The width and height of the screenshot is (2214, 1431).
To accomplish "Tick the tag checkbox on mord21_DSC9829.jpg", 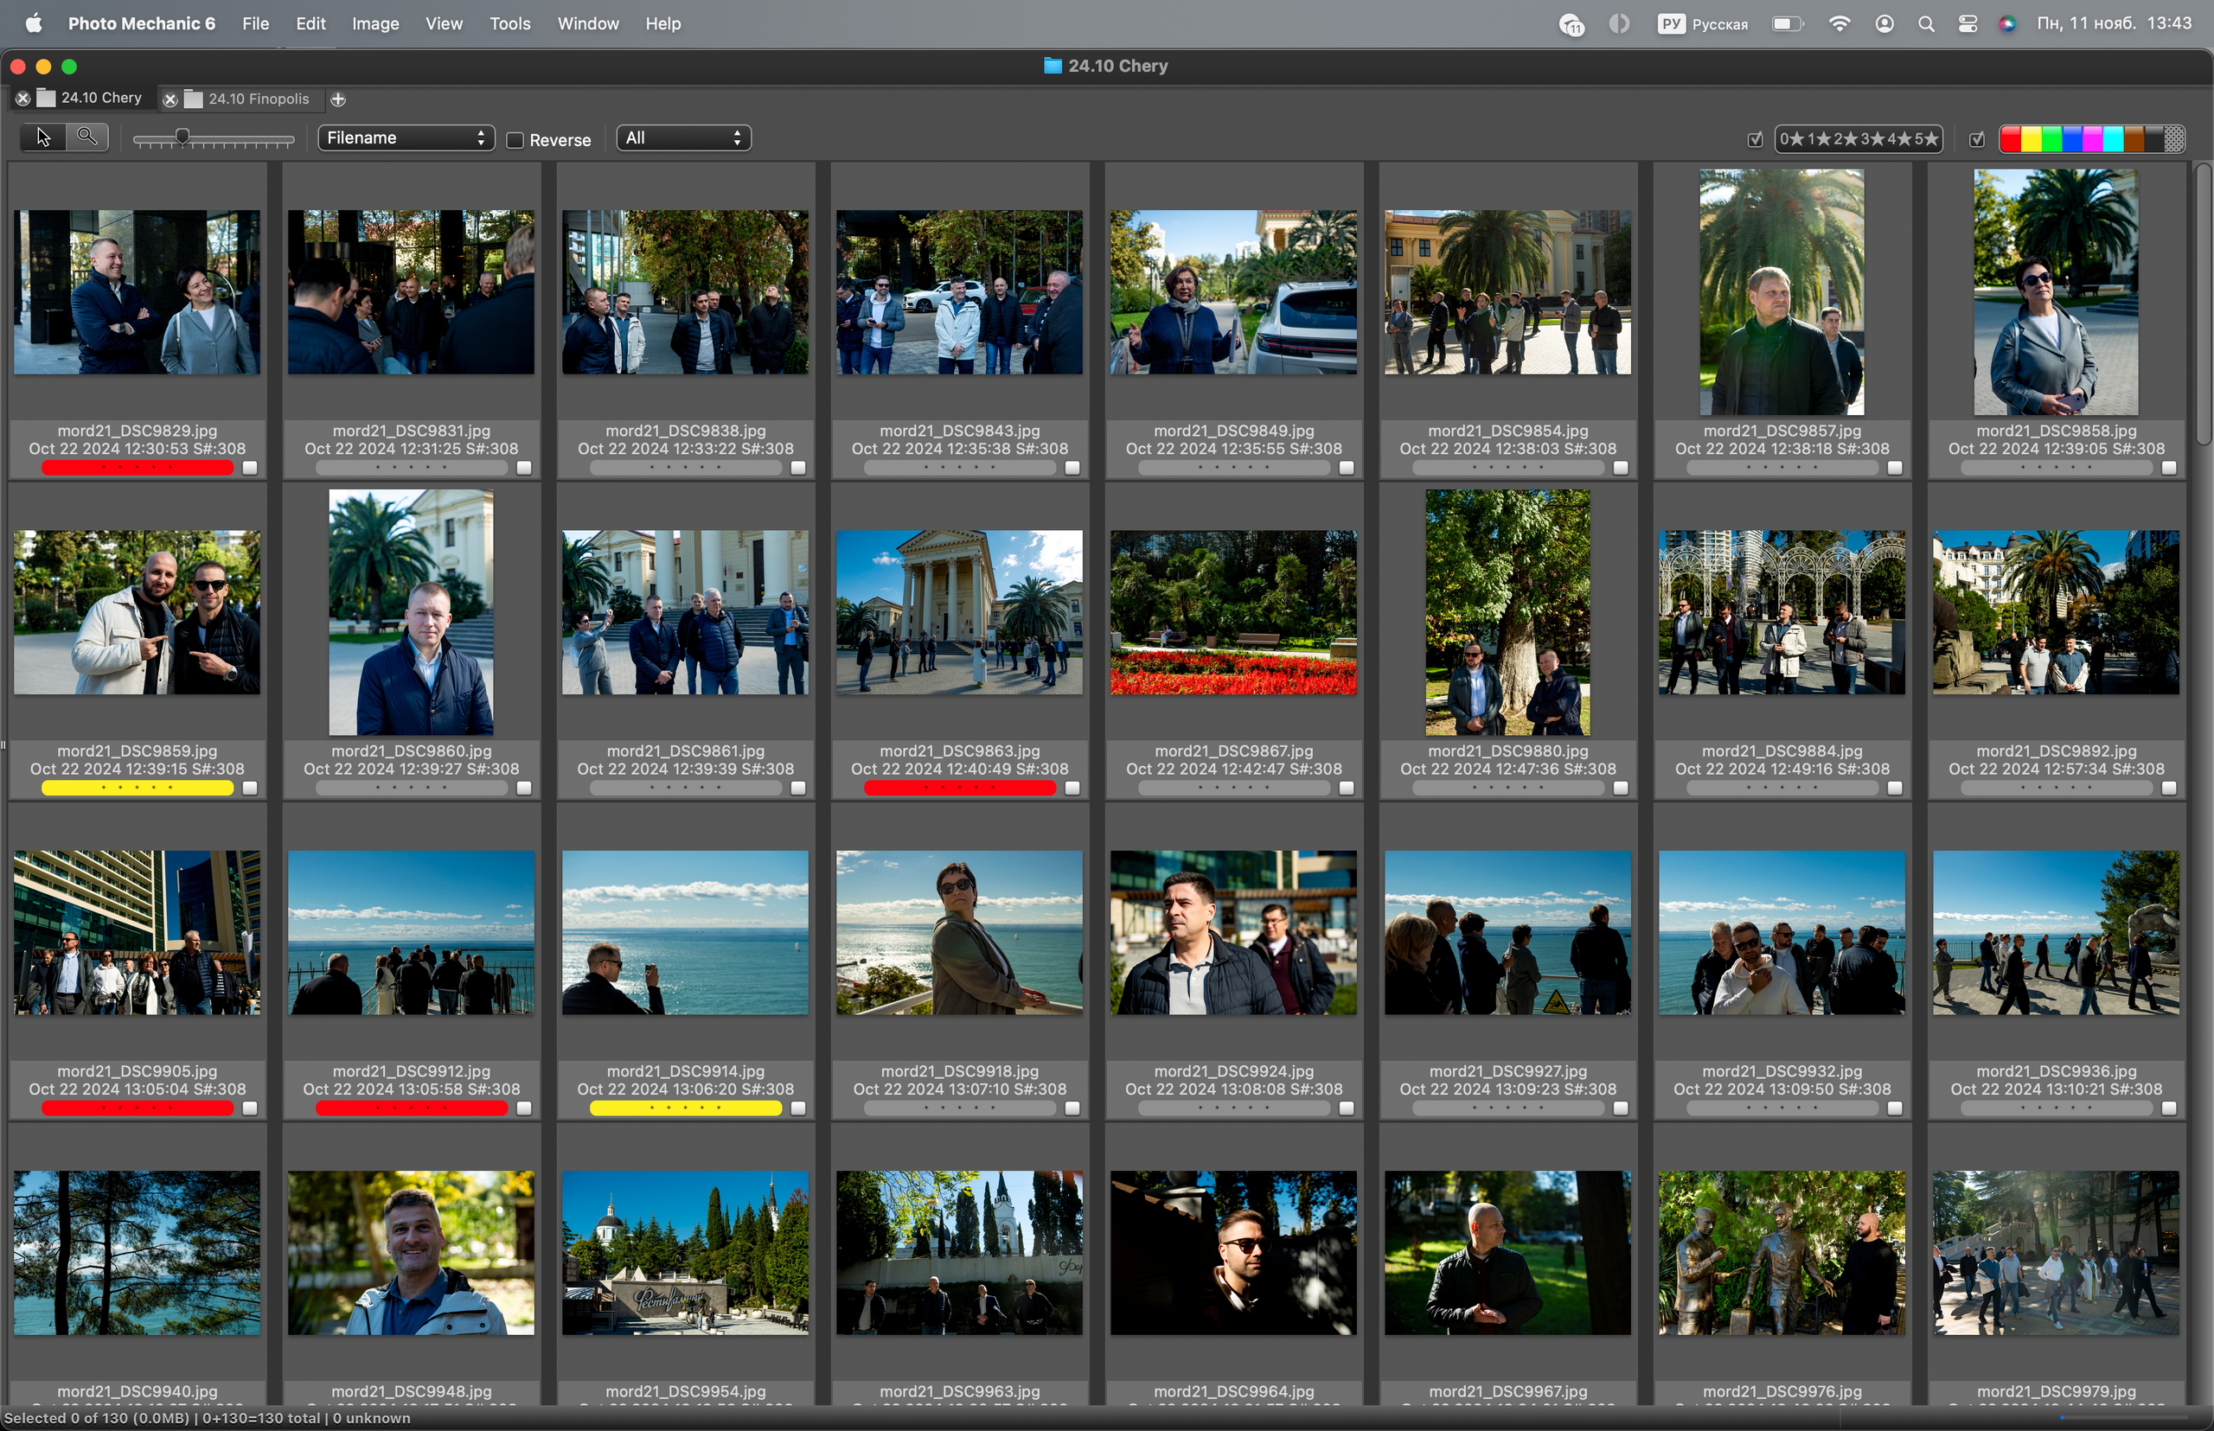I will pyautogui.click(x=250, y=468).
